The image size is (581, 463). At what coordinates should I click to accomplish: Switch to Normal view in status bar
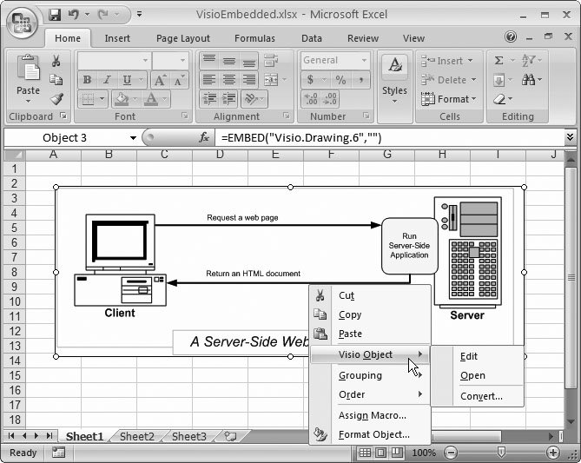(x=366, y=453)
